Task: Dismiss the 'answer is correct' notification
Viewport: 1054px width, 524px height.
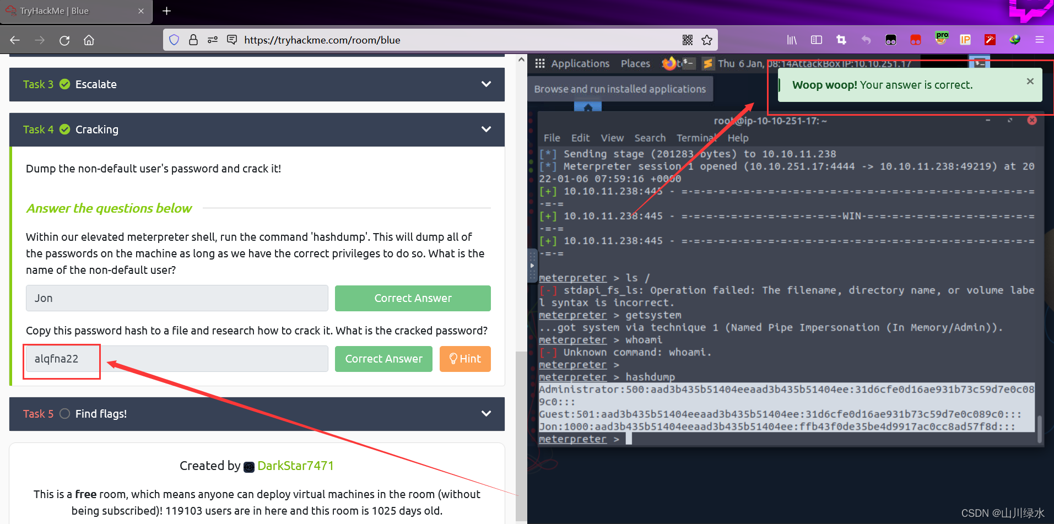Action: click(x=1030, y=82)
